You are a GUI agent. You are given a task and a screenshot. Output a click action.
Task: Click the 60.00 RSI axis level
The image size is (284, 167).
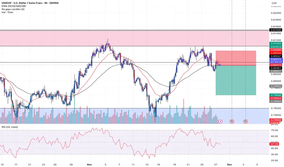(274, 136)
